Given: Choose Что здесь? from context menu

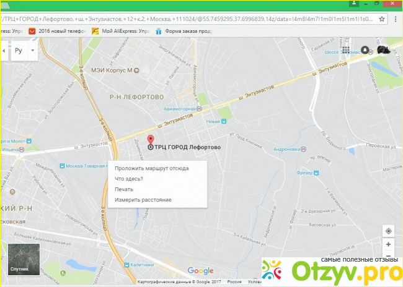Looking at the screenshot, I should tap(129, 179).
